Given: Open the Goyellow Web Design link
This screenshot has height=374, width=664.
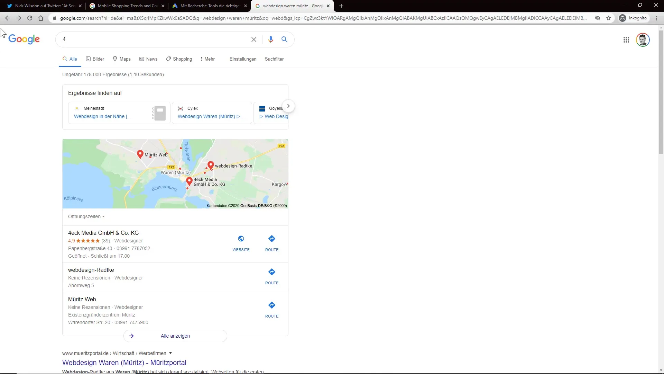Looking at the screenshot, I should click(274, 116).
